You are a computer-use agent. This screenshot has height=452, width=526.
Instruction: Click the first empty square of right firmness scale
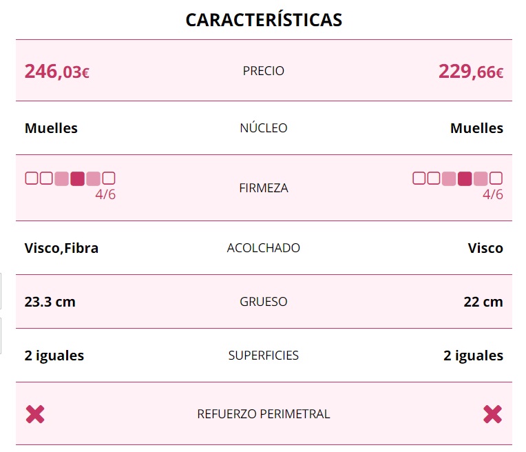coord(419,178)
